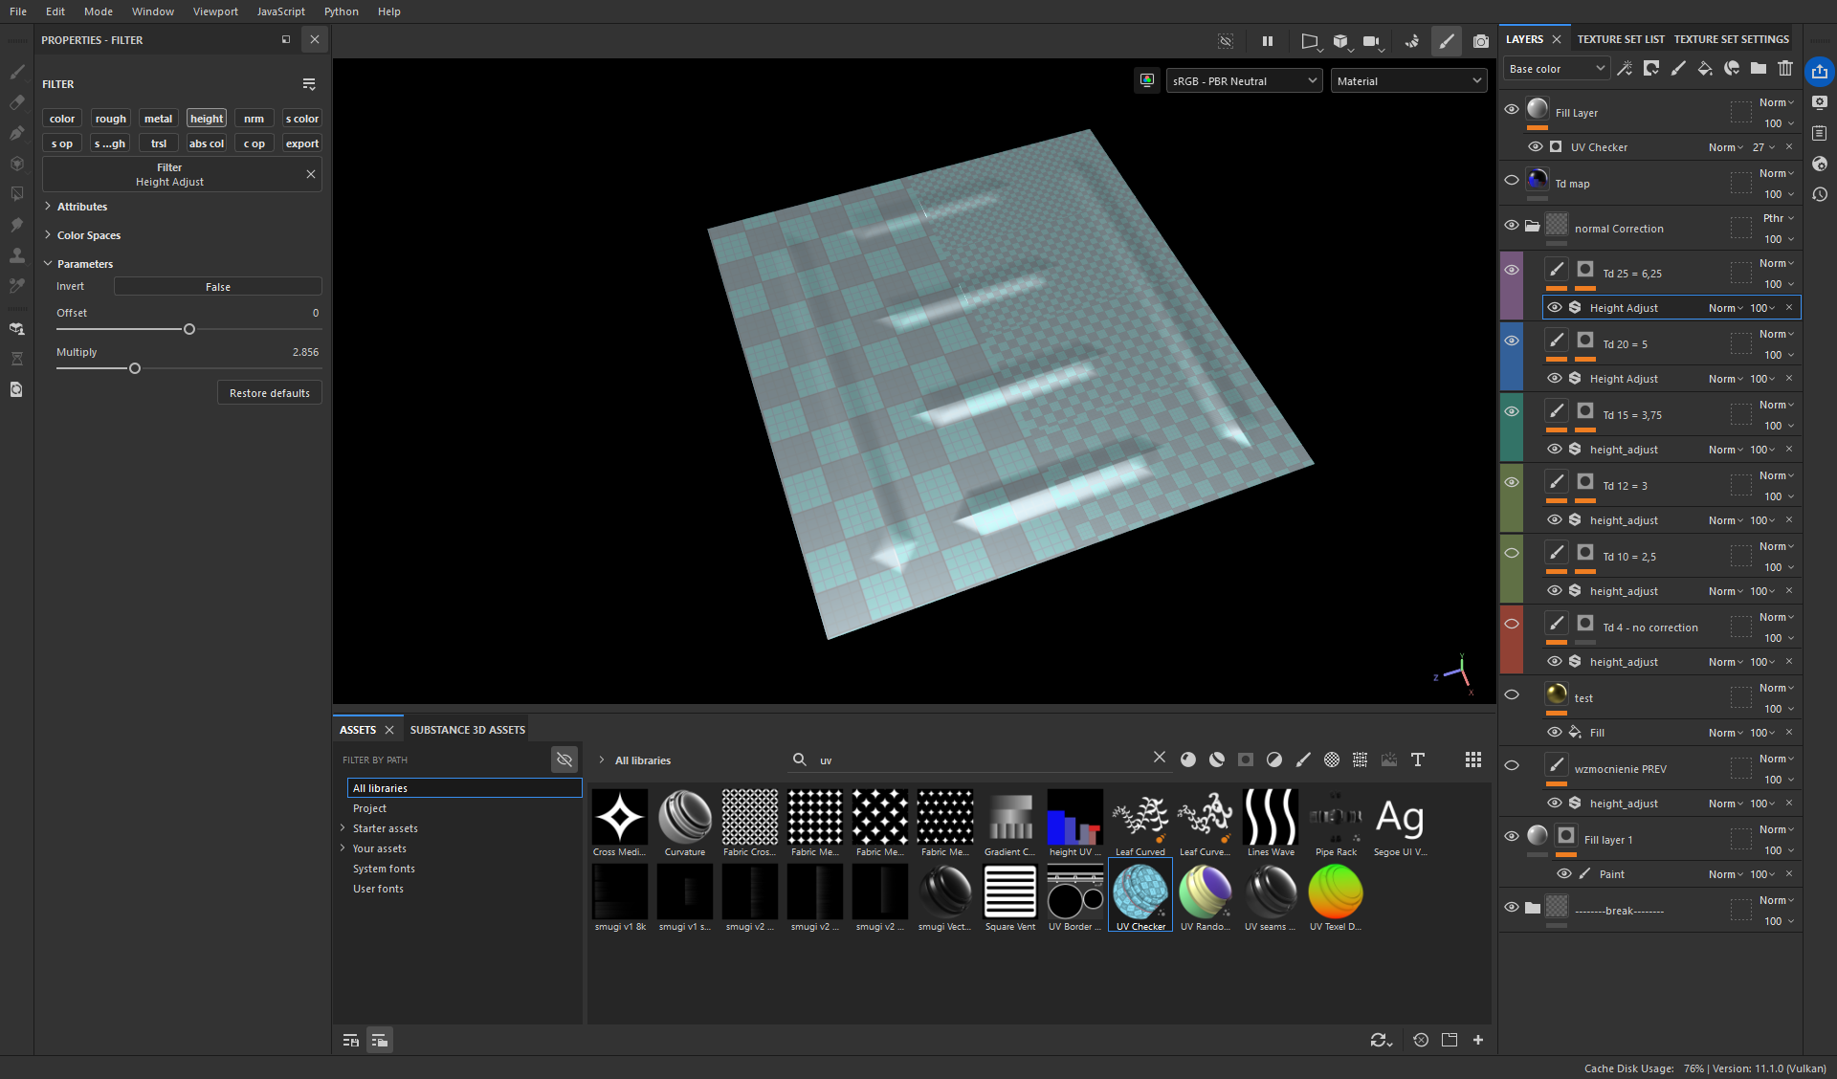Delete the layer using the trash icon
Viewport: 1837px width, 1079px height.
coord(1785,68)
